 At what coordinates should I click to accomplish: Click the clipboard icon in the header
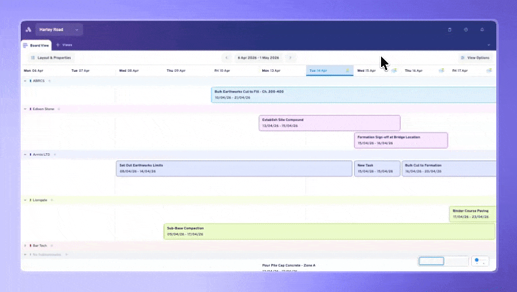449,30
